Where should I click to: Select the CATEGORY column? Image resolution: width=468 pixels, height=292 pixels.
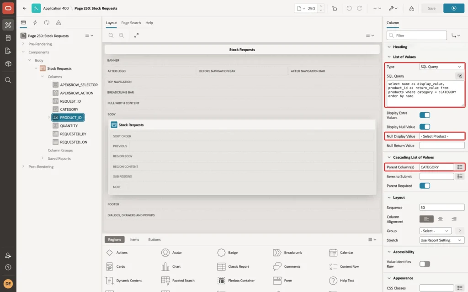(69, 109)
